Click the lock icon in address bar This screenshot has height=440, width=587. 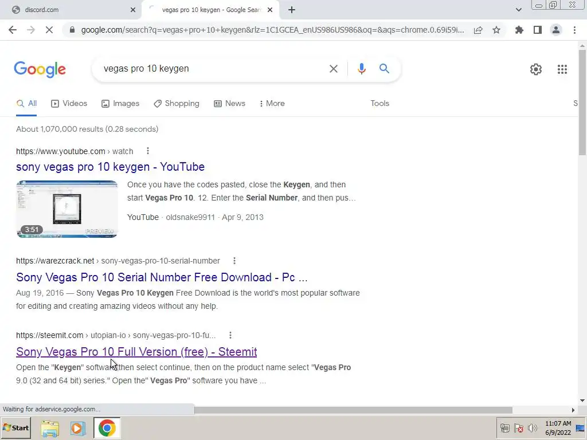tap(72, 30)
